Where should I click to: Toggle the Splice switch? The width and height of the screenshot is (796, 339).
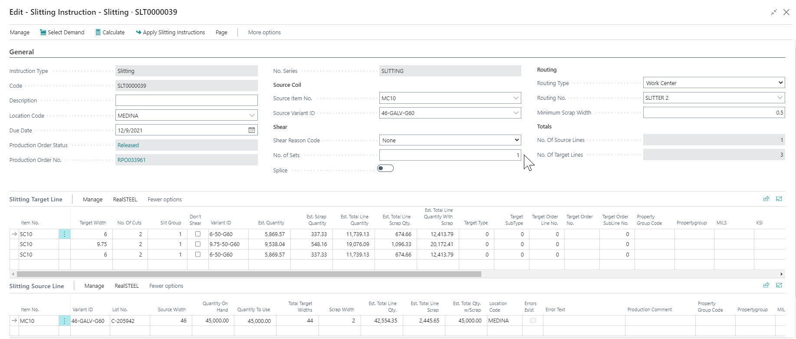pyautogui.click(x=385, y=168)
